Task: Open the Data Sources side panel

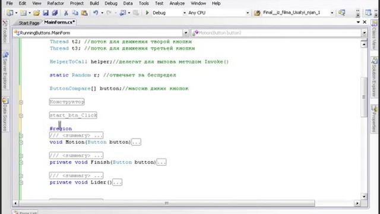Action: coord(5,114)
